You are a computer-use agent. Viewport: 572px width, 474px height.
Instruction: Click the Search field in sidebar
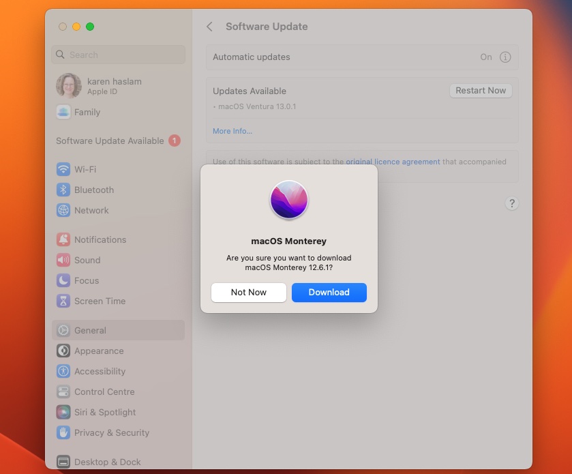(118, 55)
